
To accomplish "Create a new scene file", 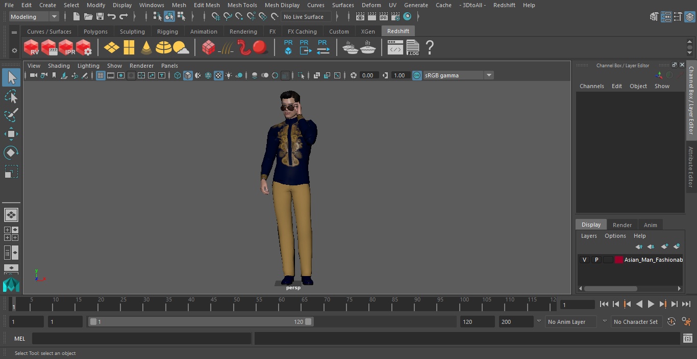I will click(76, 17).
